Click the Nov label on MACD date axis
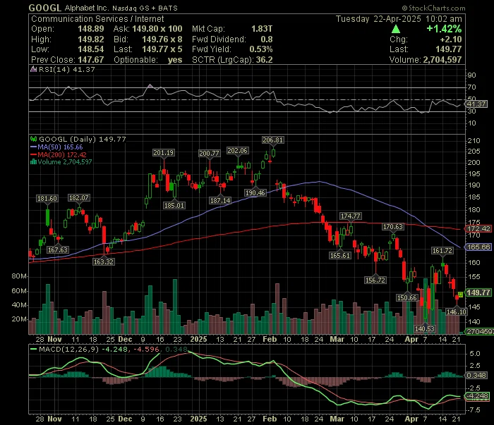 (x=54, y=419)
